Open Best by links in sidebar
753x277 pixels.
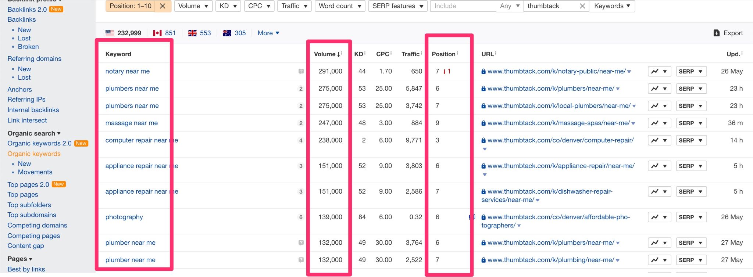26,269
